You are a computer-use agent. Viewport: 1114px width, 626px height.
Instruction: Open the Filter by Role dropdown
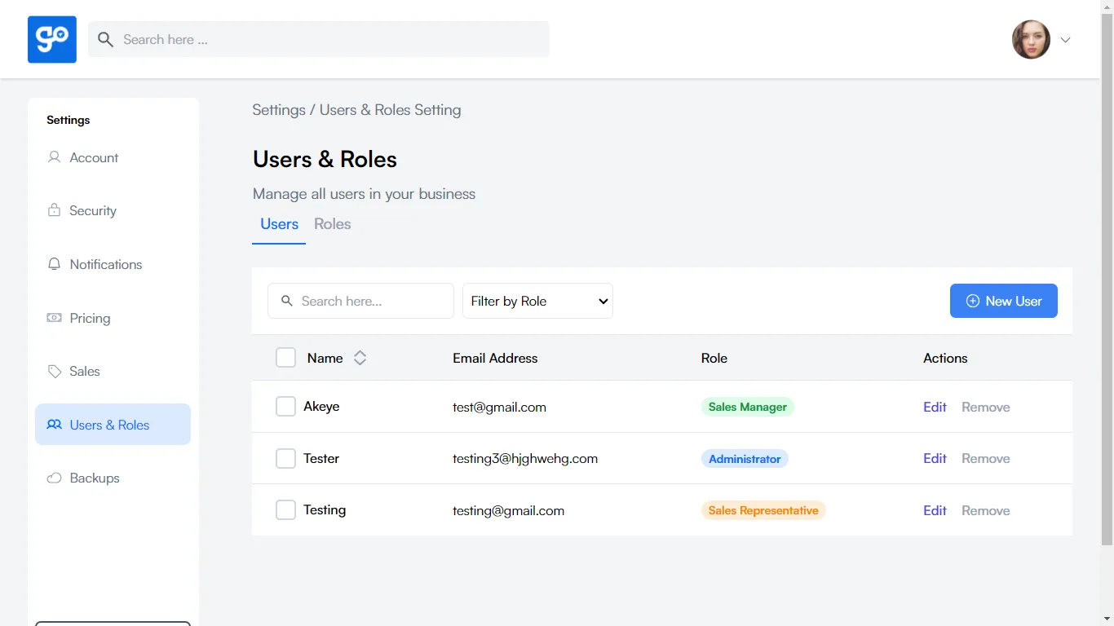tap(537, 301)
